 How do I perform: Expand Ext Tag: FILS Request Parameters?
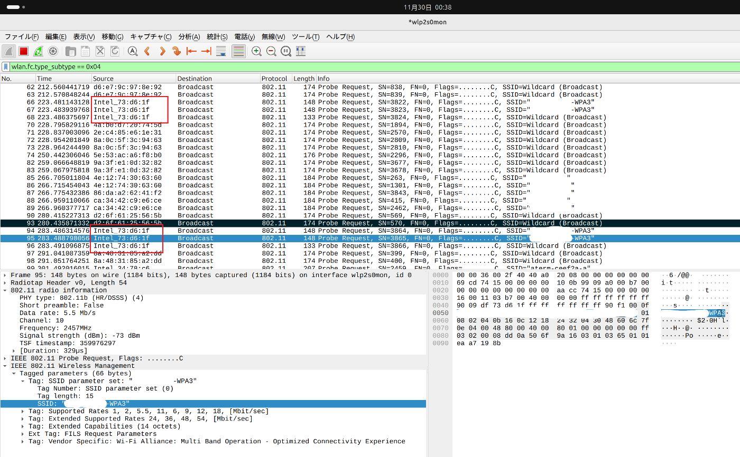pos(23,434)
